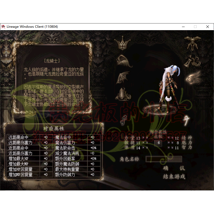
Task: Increase 体质 with its up arrow
Action: pos(147,148)
